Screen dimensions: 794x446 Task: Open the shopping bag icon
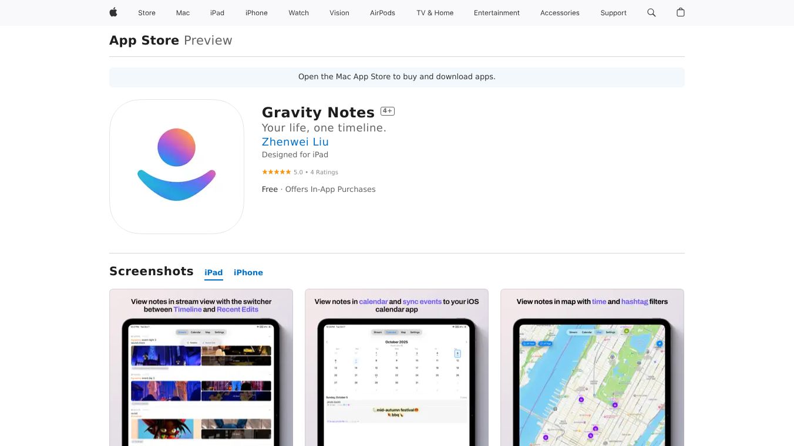click(681, 12)
